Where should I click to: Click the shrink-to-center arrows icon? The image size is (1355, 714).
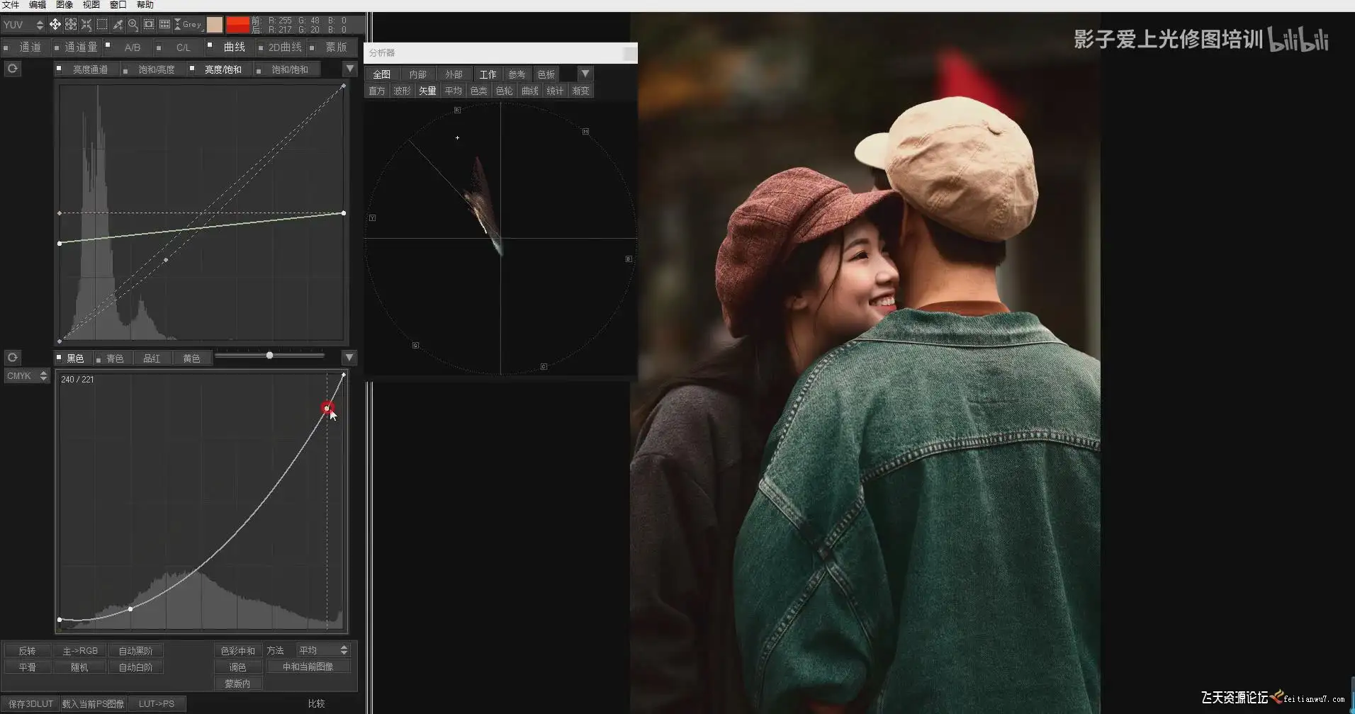(86, 24)
